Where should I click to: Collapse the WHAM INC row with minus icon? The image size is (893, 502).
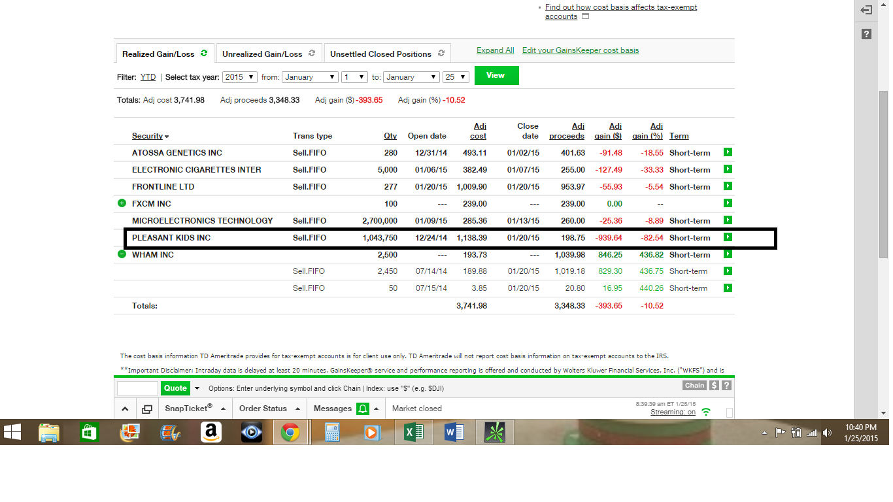click(122, 254)
